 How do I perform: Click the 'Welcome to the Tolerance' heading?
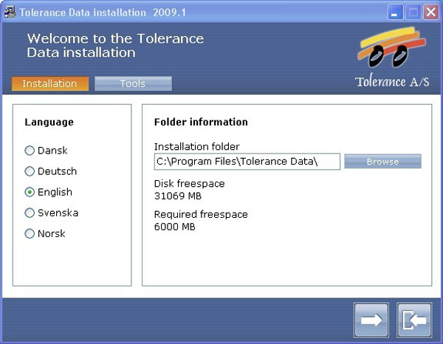(115, 38)
